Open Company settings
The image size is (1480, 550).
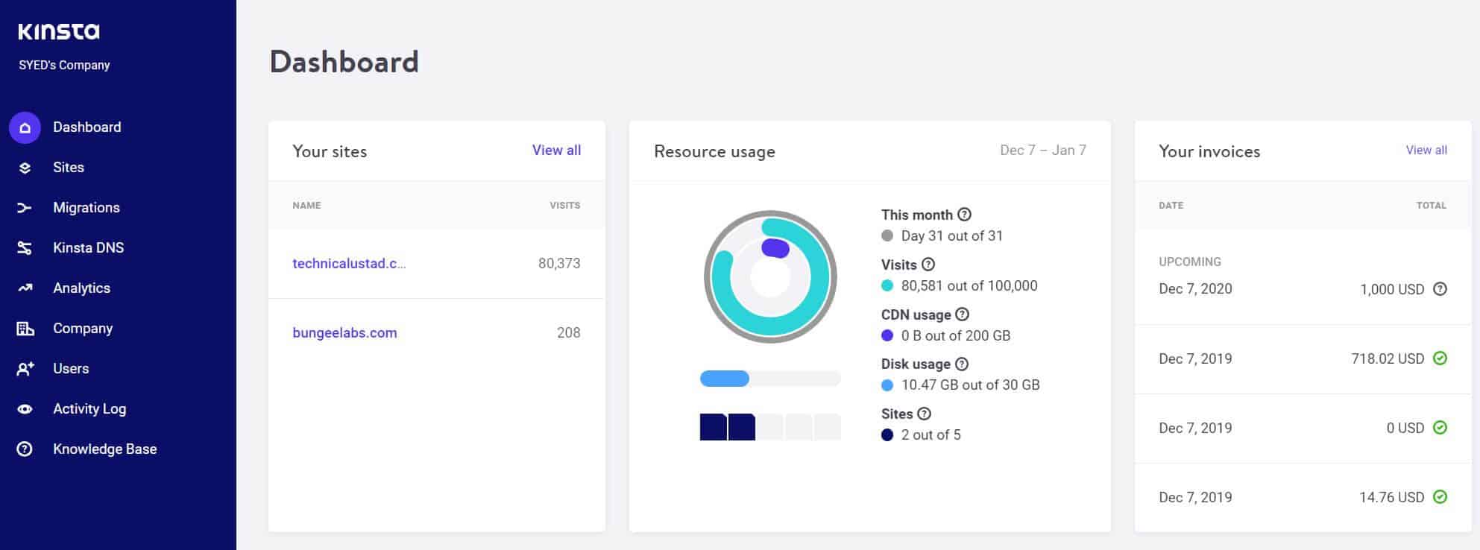(x=83, y=329)
